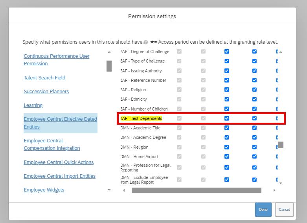Click horizontal scroll right arrow

[x=274, y=190]
